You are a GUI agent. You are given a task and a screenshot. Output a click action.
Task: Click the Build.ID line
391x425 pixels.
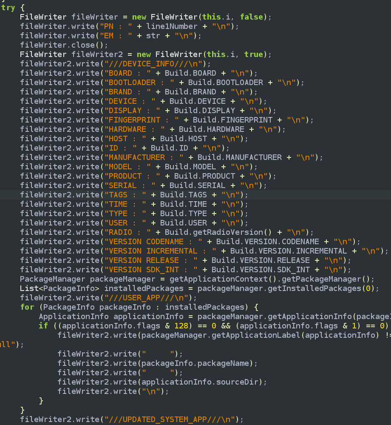tap(125, 148)
